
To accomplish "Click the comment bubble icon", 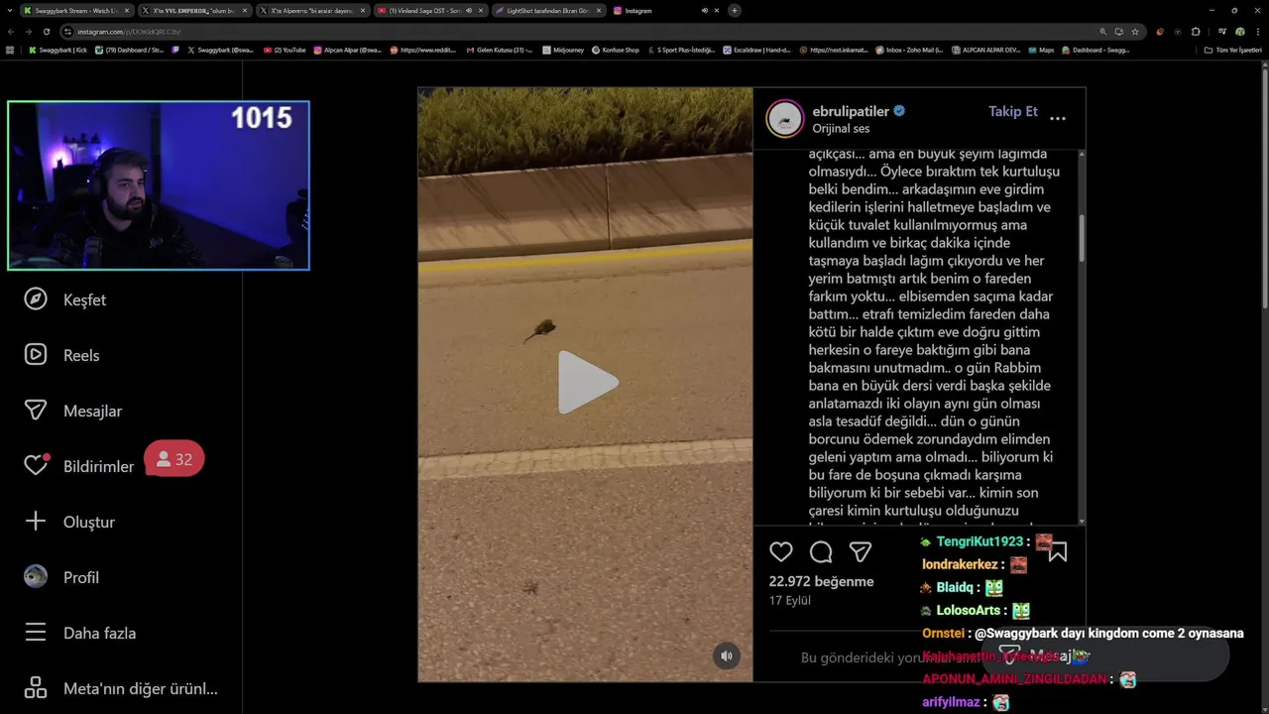I will pyautogui.click(x=821, y=552).
